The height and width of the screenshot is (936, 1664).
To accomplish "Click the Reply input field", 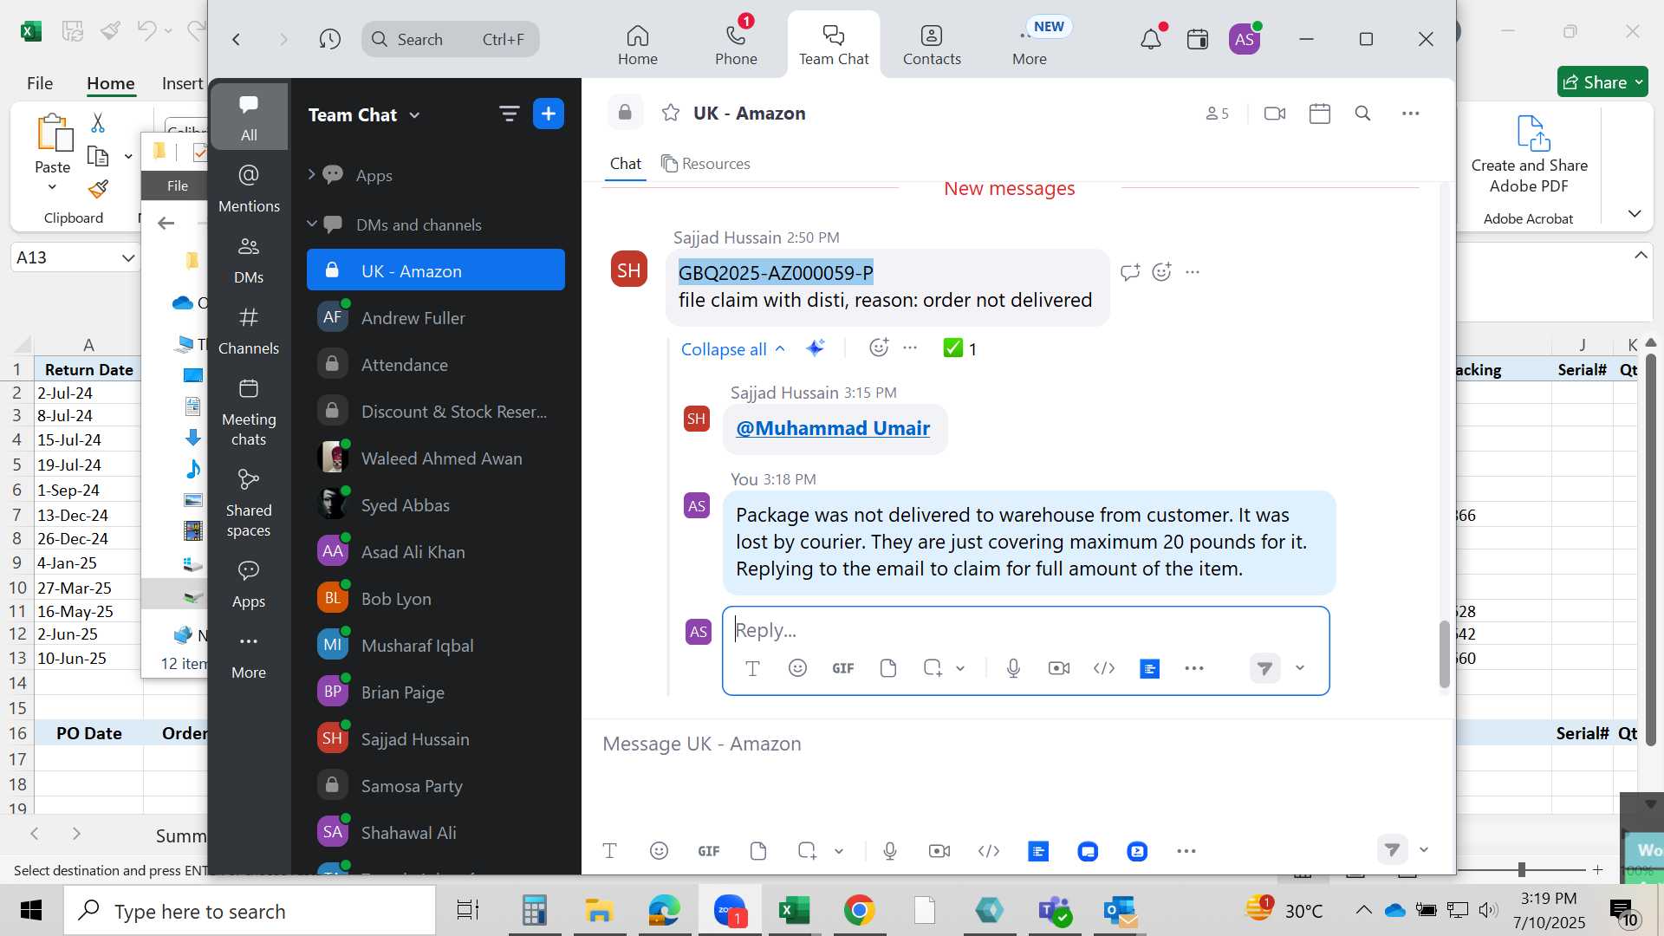I will 1025,629.
